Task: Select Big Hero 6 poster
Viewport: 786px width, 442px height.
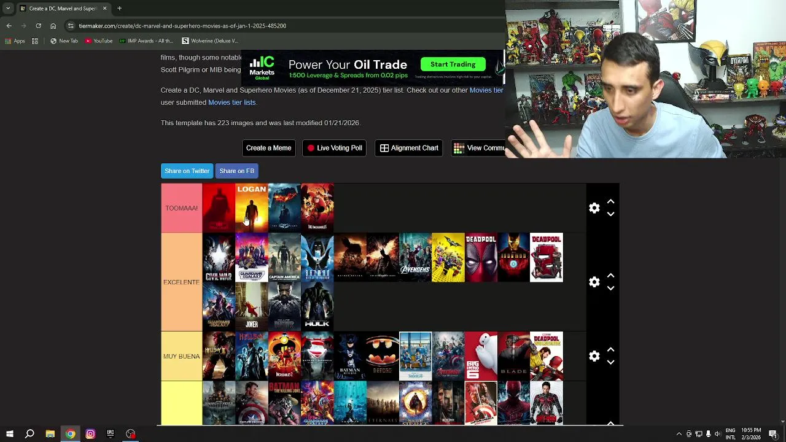Action: pyautogui.click(x=481, y=356)
